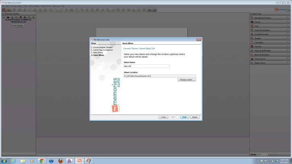Open the Window menu
Viewport: 292px width, 164px height.
point(56,6)
